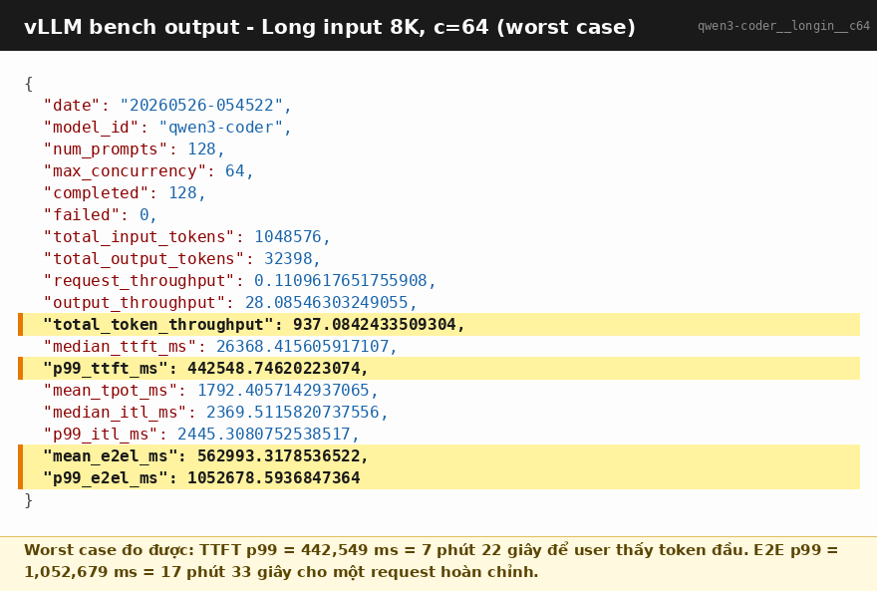Click the closing curly brace of the JSON

[x=29, y=500]
